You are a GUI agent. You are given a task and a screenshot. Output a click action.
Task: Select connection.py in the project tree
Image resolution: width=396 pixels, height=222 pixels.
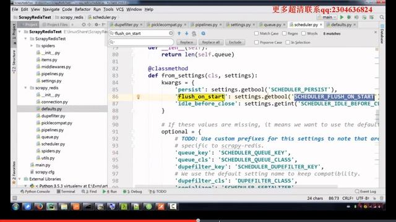[x=54, y=102]
